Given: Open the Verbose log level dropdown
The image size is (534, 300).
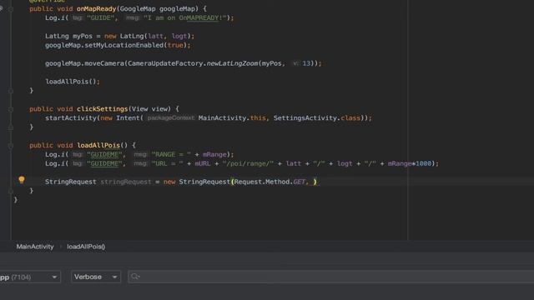Looking at the screenshot, I should pos(96,277).
